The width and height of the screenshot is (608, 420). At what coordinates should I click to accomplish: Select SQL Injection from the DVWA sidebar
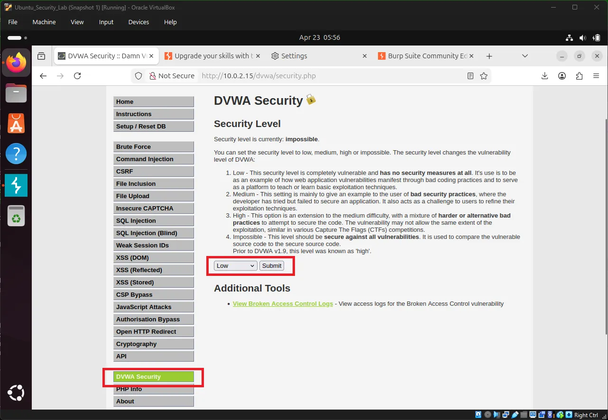(153, 220)
